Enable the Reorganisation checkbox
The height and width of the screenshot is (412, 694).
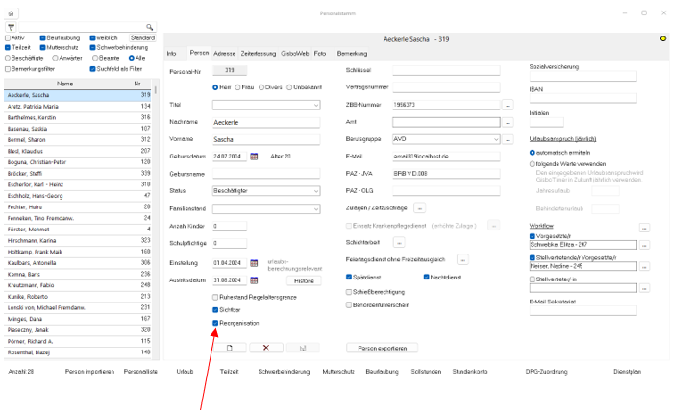(216, 325)
